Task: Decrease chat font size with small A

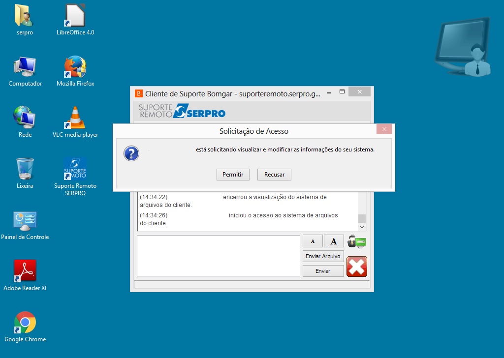Action: point(313,241)
